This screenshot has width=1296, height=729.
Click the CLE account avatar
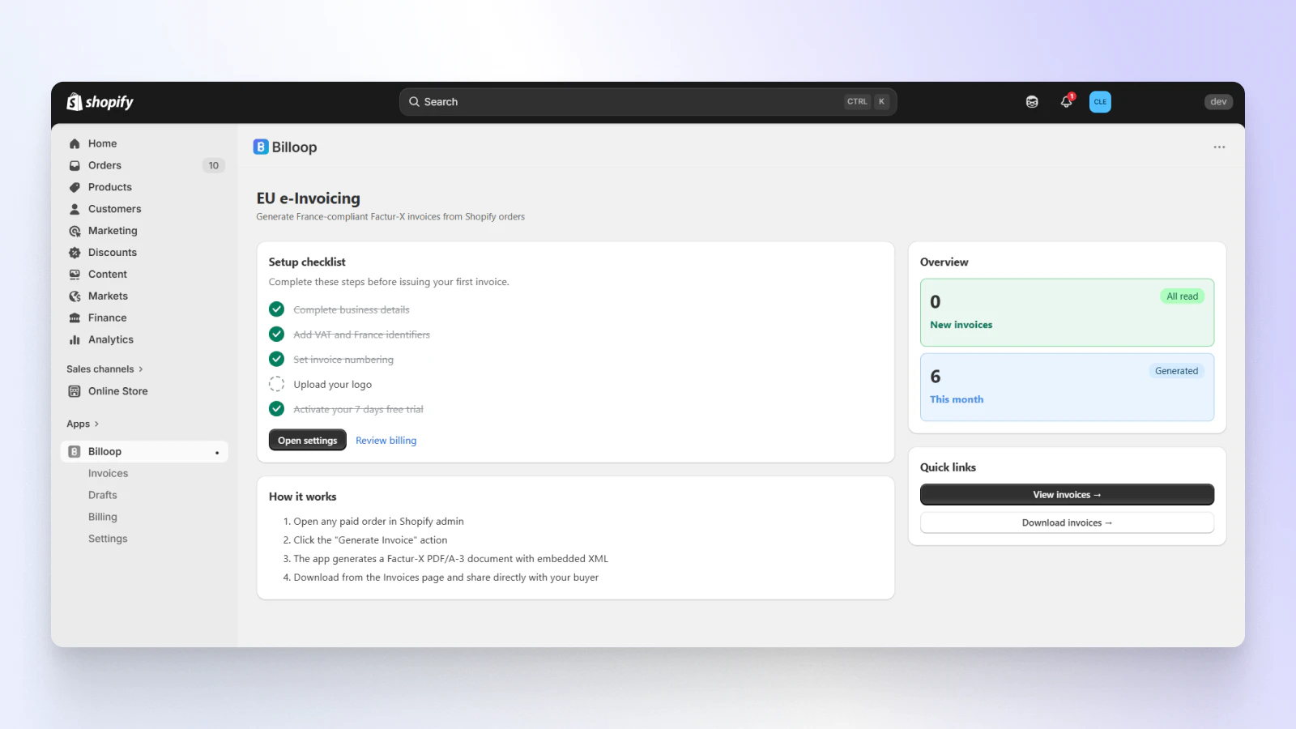tap(1100, 102)
